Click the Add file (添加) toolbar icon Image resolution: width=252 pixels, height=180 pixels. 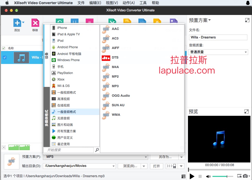point(17,23)
